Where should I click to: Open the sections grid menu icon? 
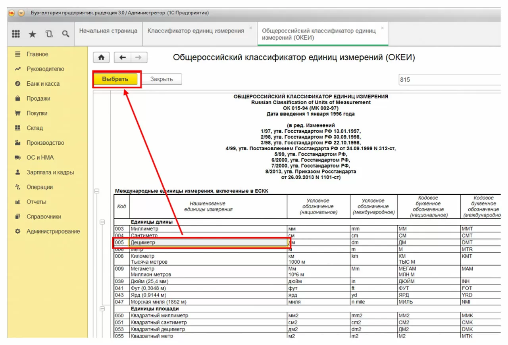tap(16, 34)
